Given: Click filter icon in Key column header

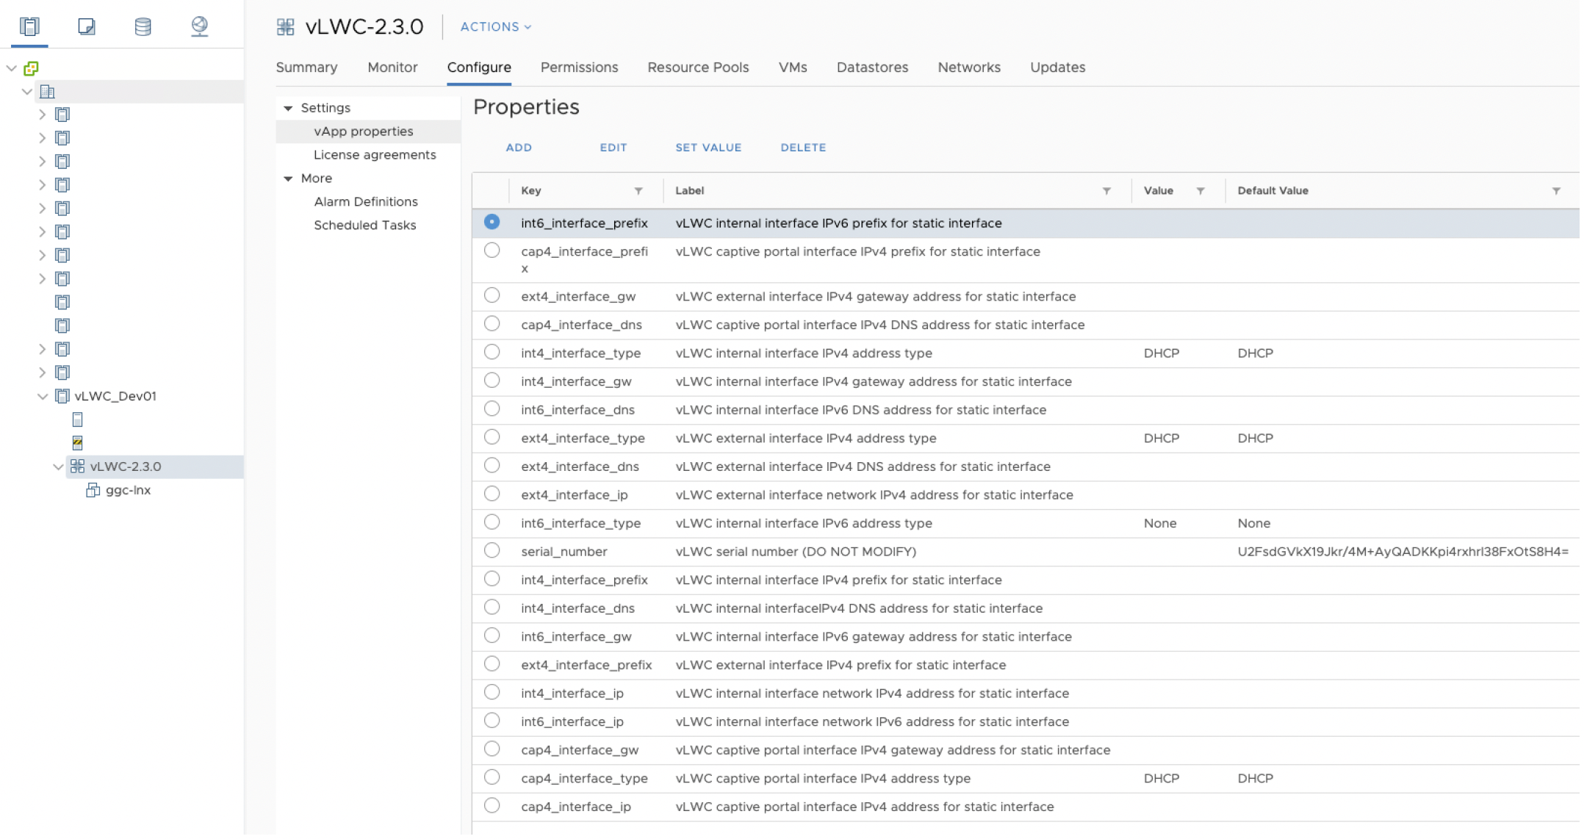Looking at the screenshot, I should [x=639, y=191].
